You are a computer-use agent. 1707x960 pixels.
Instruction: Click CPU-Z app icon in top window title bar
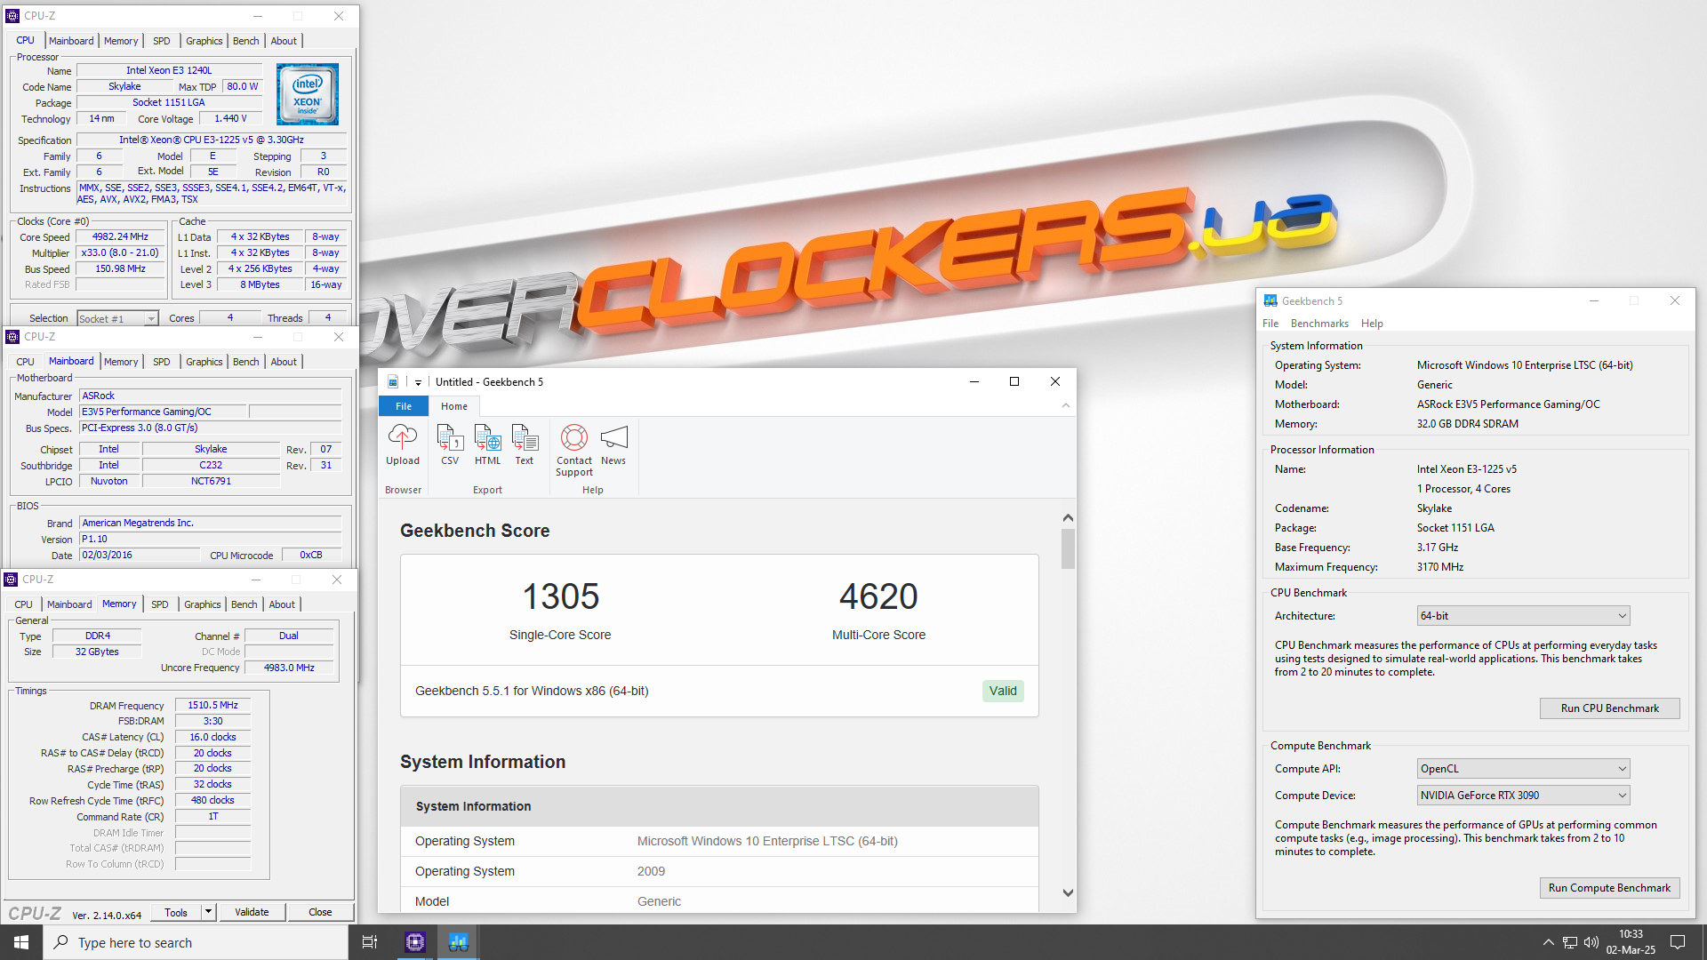tap(12, 16)
